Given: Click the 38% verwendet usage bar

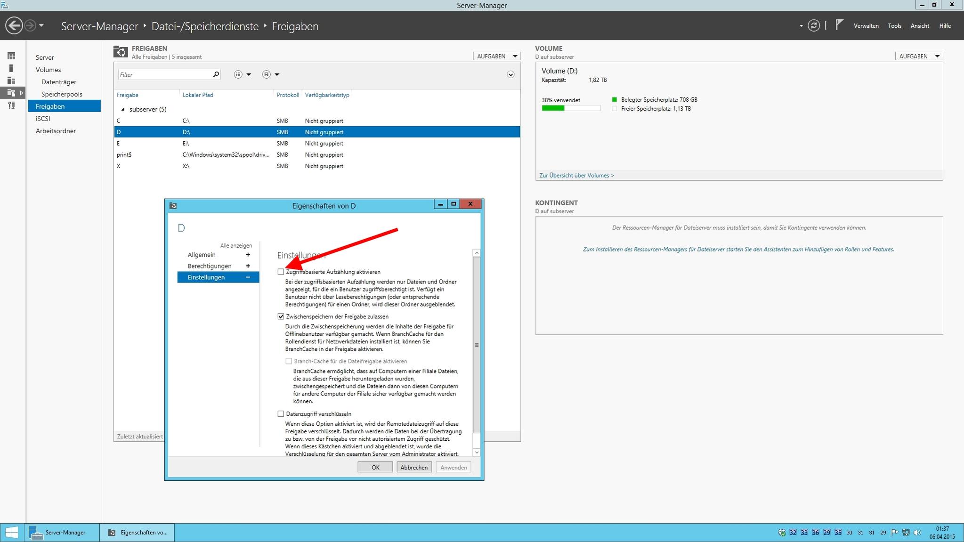Looking at the screenshot, I should (571, 108).
